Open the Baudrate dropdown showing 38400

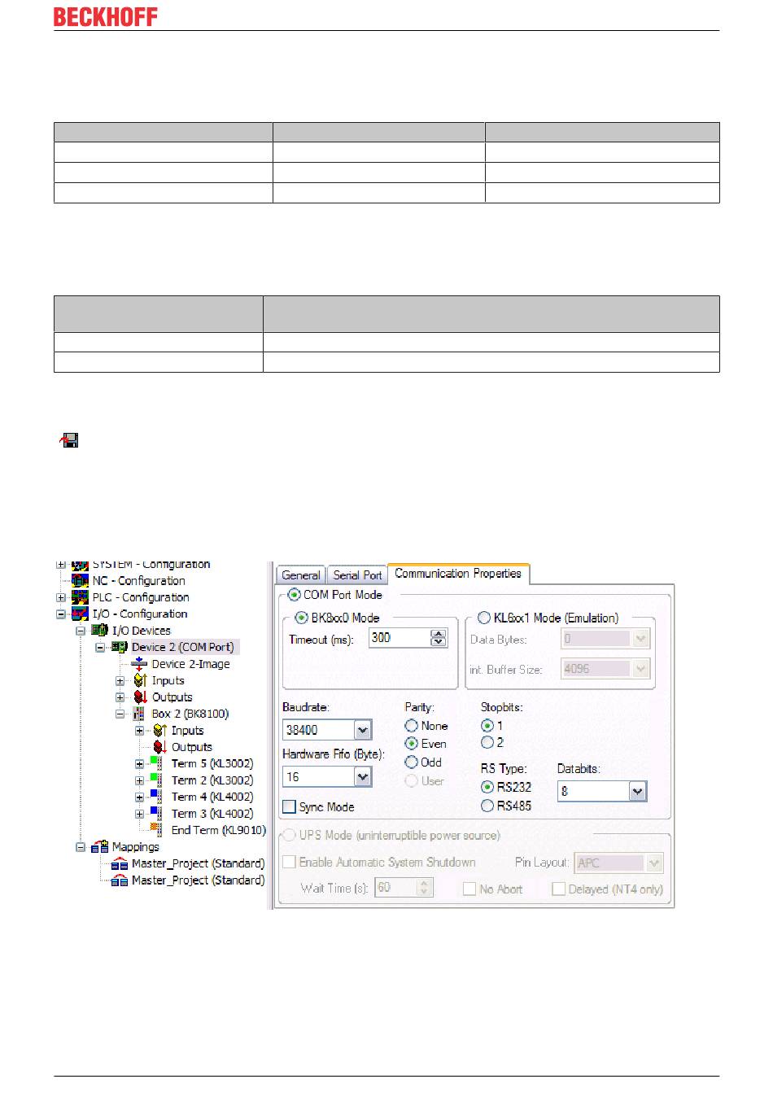[x=363, y=730]
